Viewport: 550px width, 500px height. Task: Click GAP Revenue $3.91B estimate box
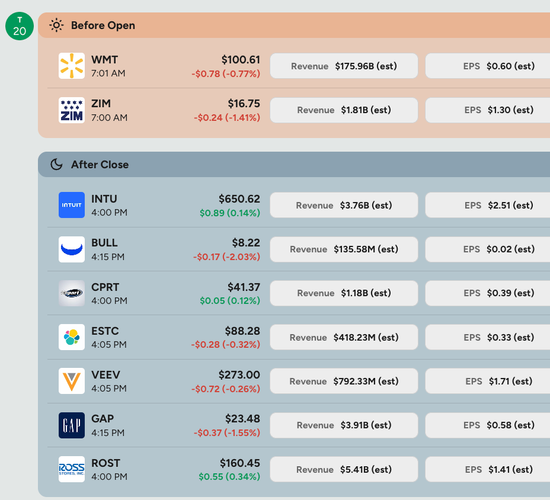click(344, 425)
